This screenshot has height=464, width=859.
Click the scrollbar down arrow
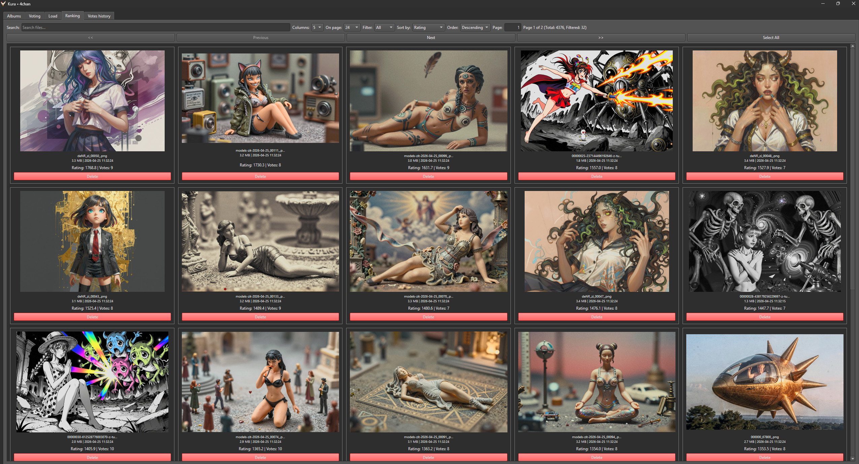pos(853,458)
